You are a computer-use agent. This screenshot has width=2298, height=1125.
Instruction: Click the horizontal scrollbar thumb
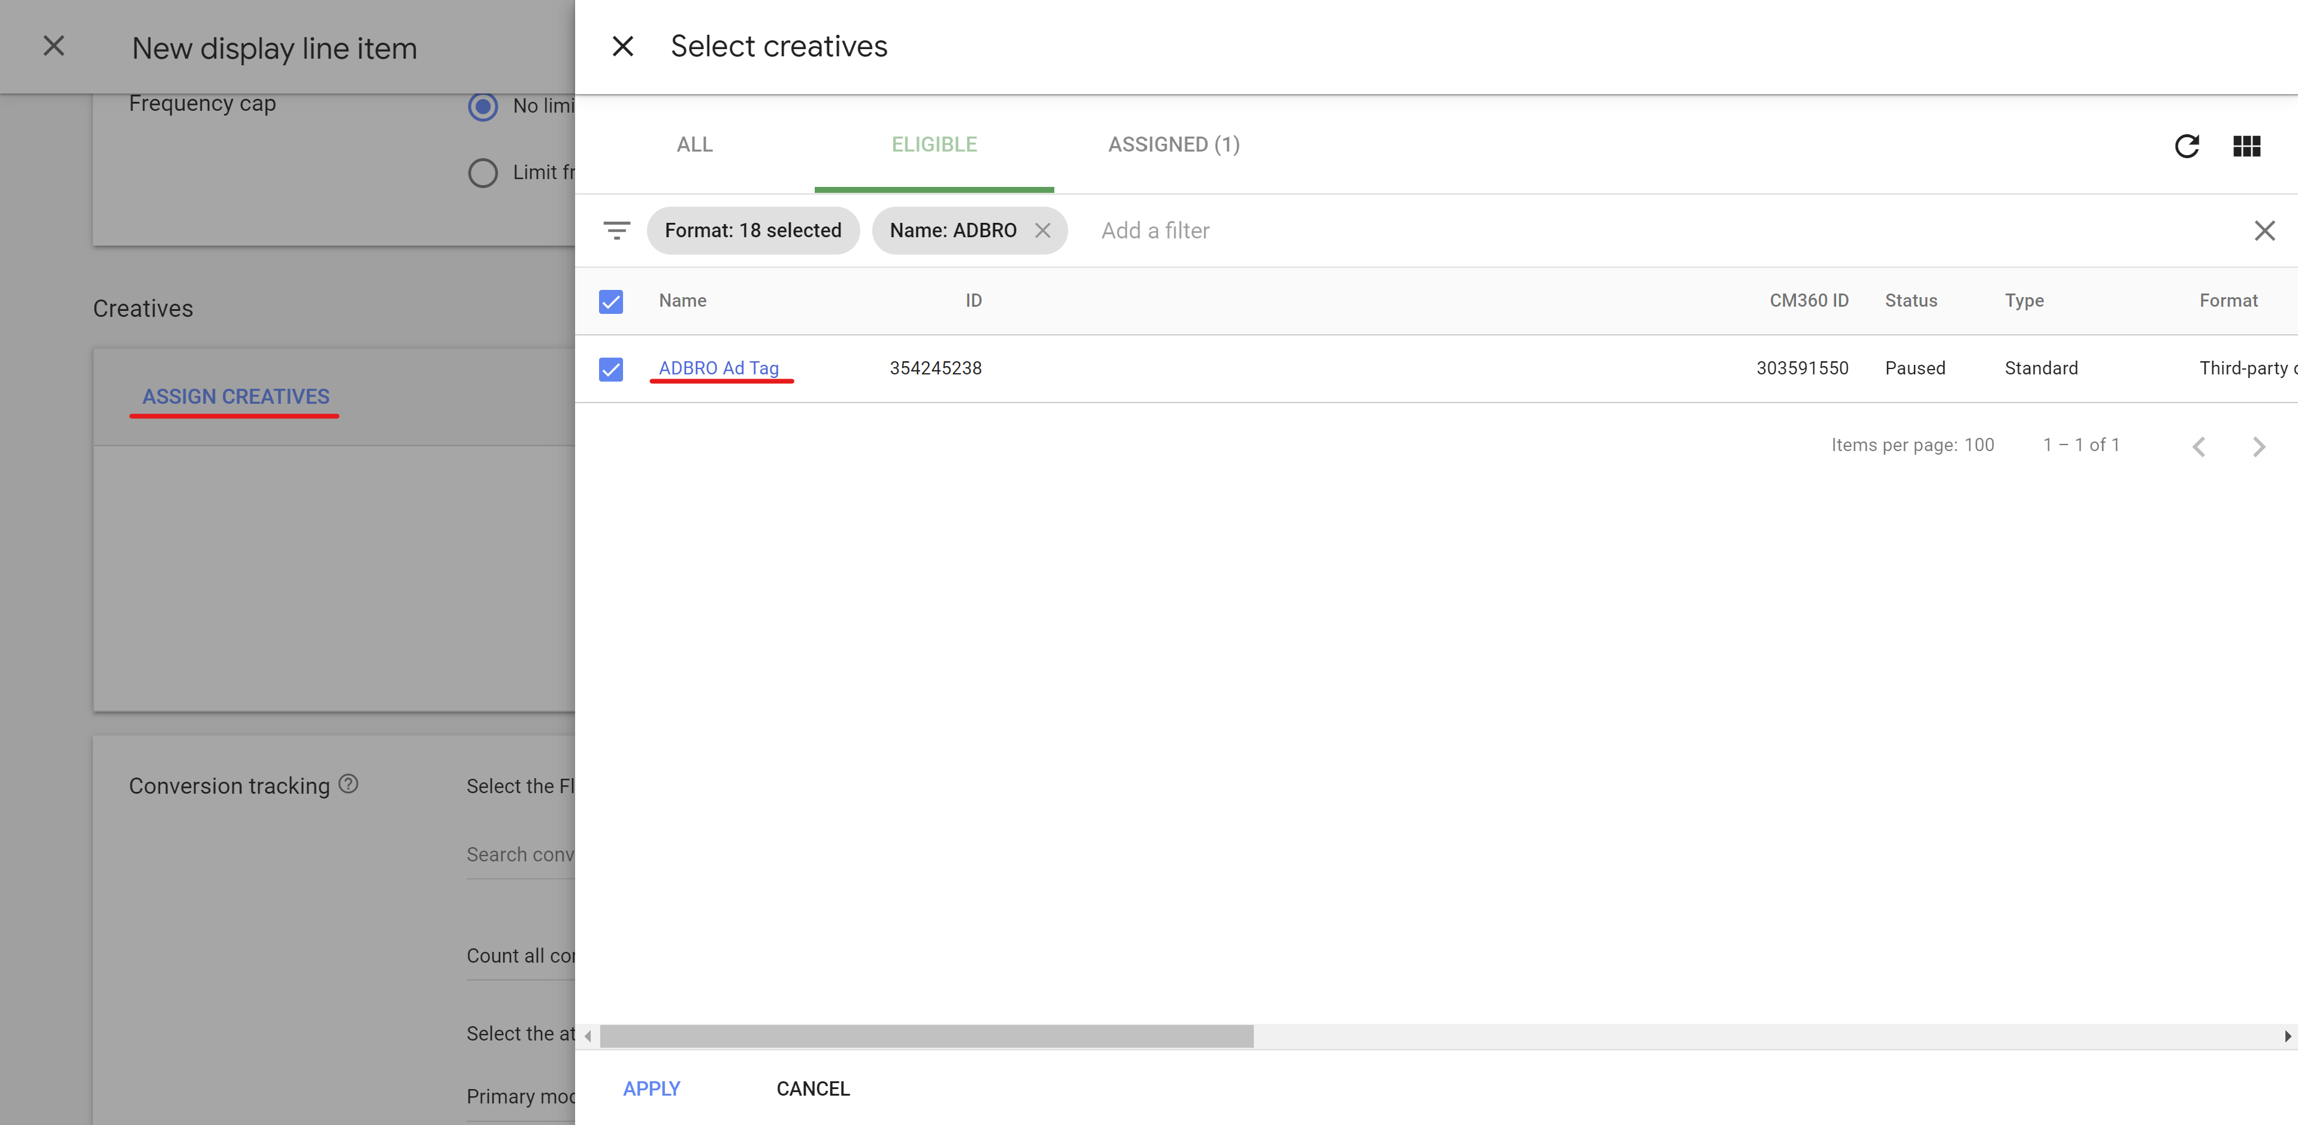926,1036
